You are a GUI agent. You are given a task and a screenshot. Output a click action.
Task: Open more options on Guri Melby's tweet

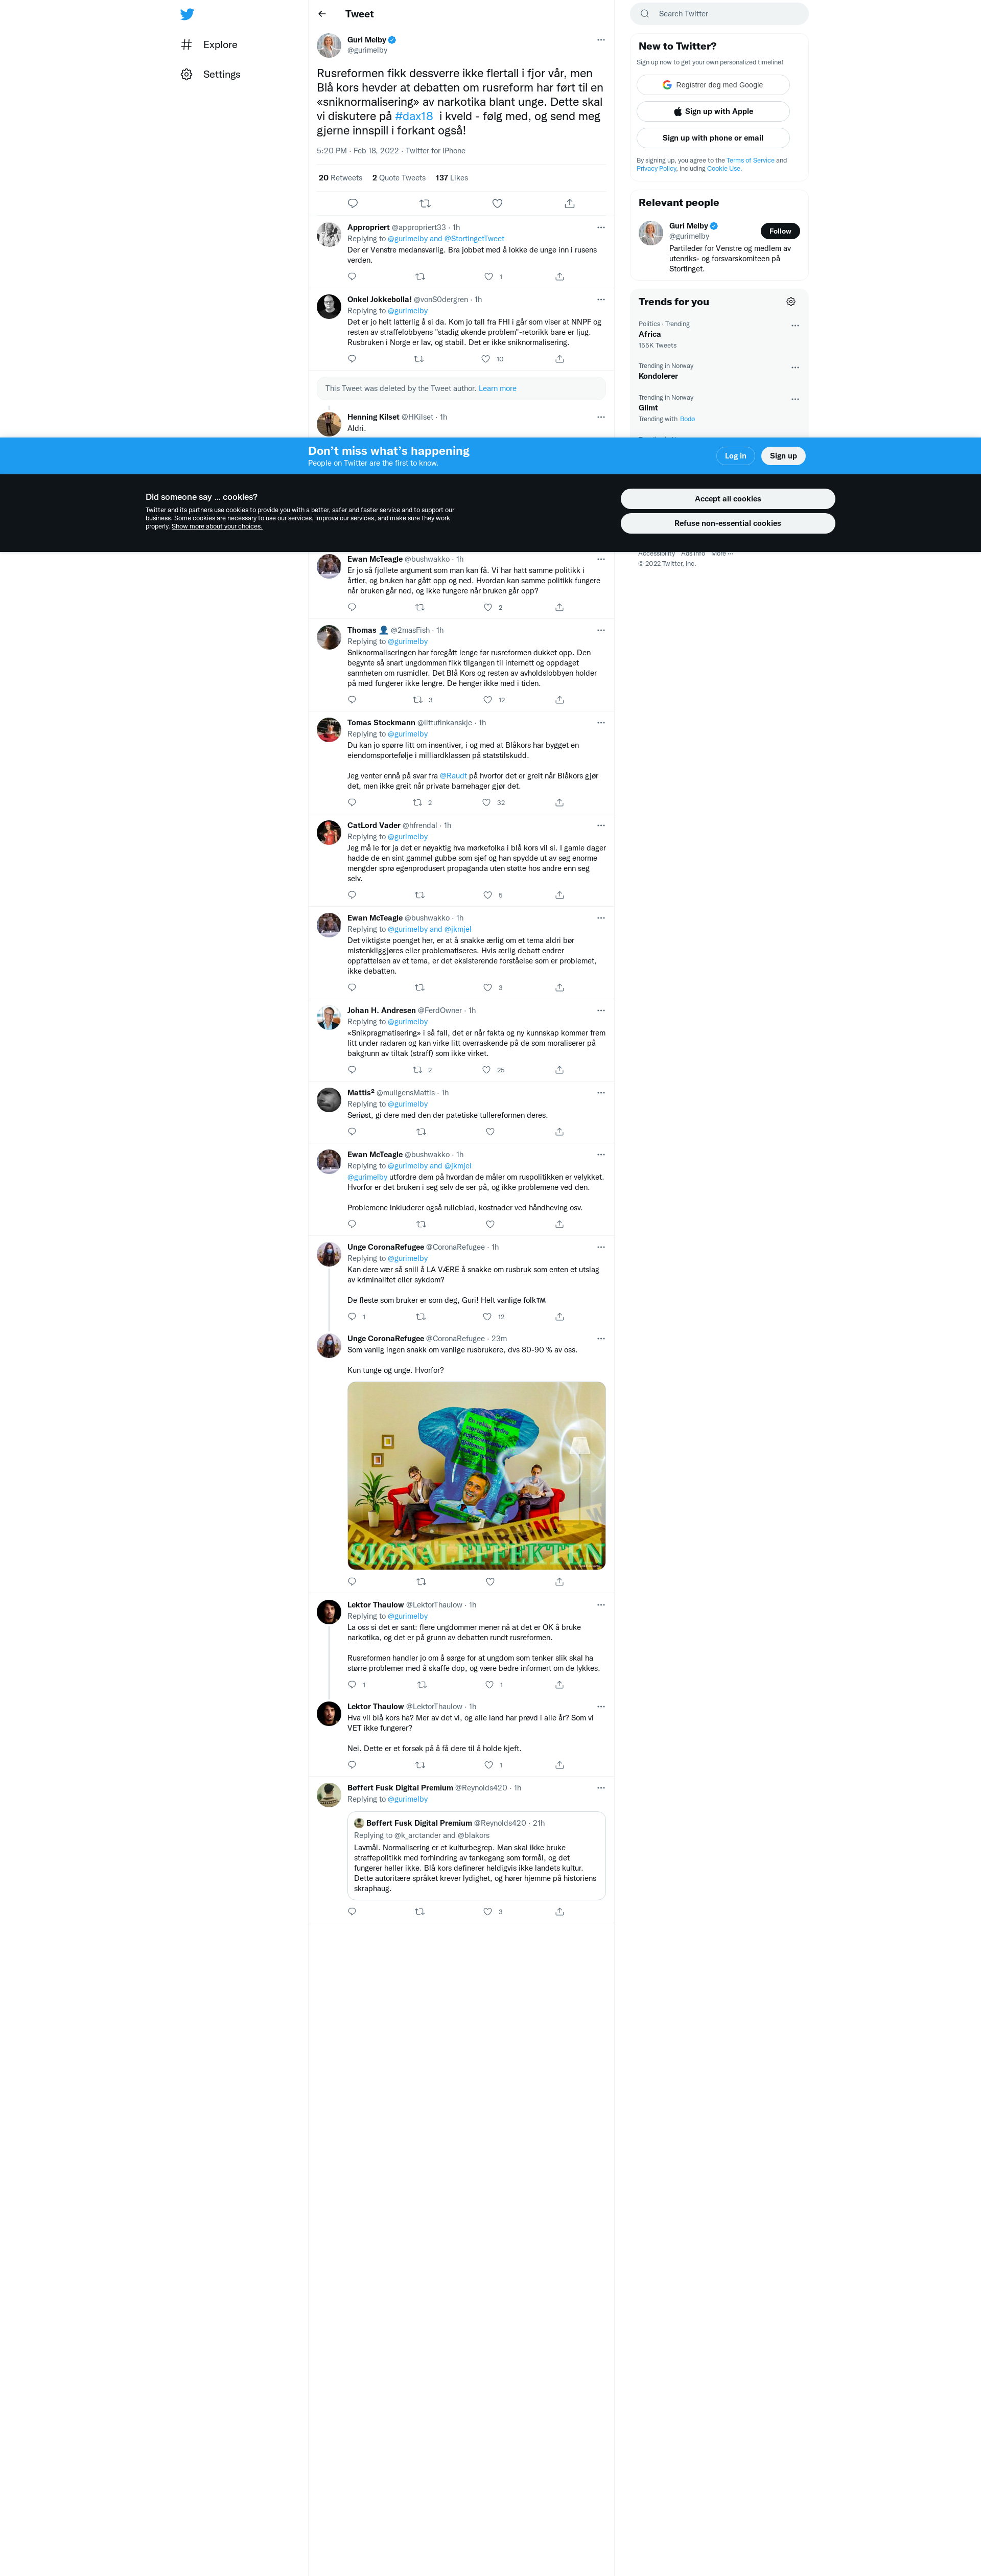click(x=601, y=40)
